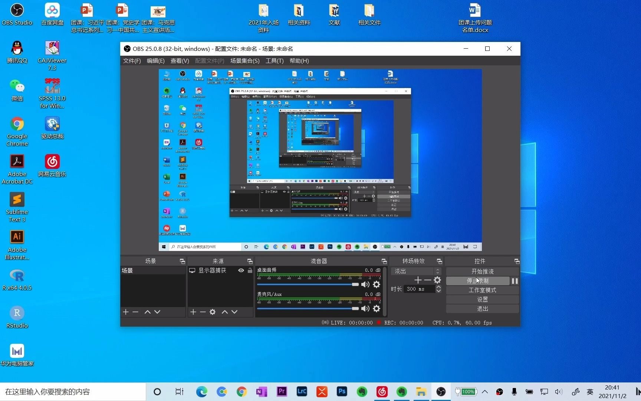
Task: Open CAJViewer 7.3 desktop icon
Action: (x=52, y=56)
